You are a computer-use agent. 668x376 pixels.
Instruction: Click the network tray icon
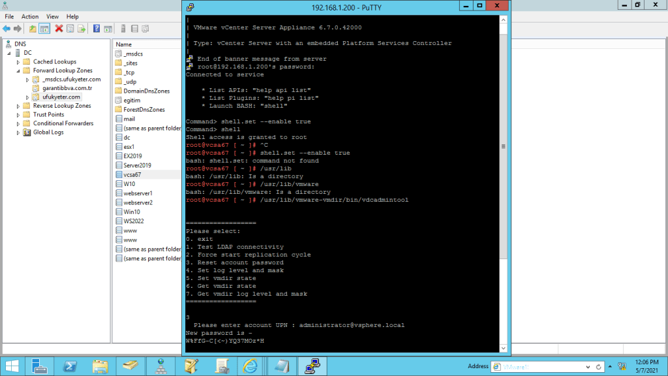(x=622, y=367)
